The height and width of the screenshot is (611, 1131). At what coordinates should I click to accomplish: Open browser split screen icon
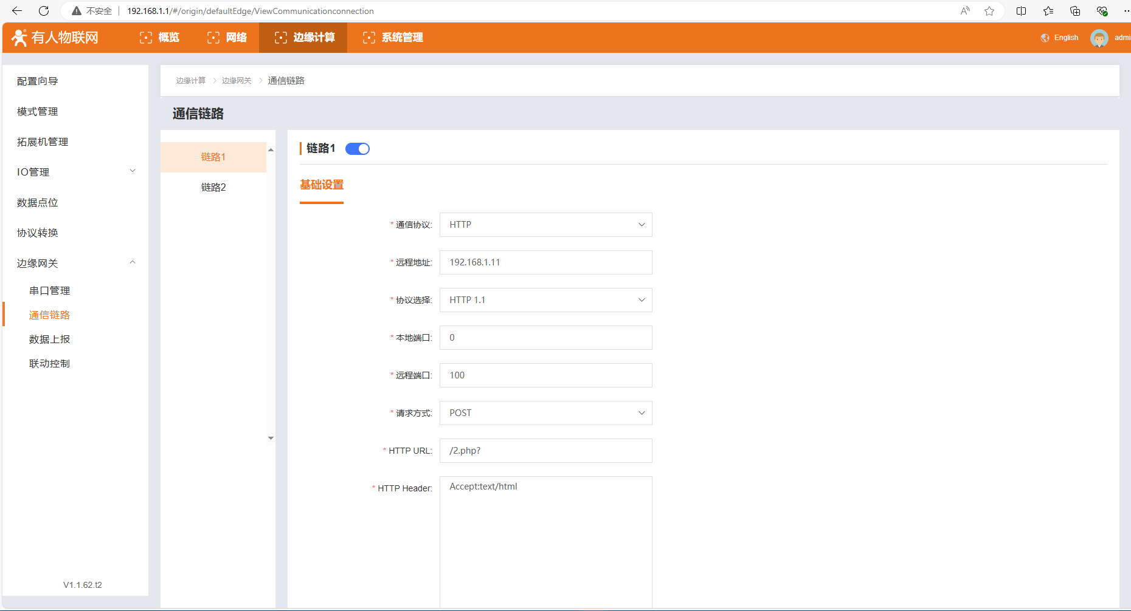(x=1021, y=11)
